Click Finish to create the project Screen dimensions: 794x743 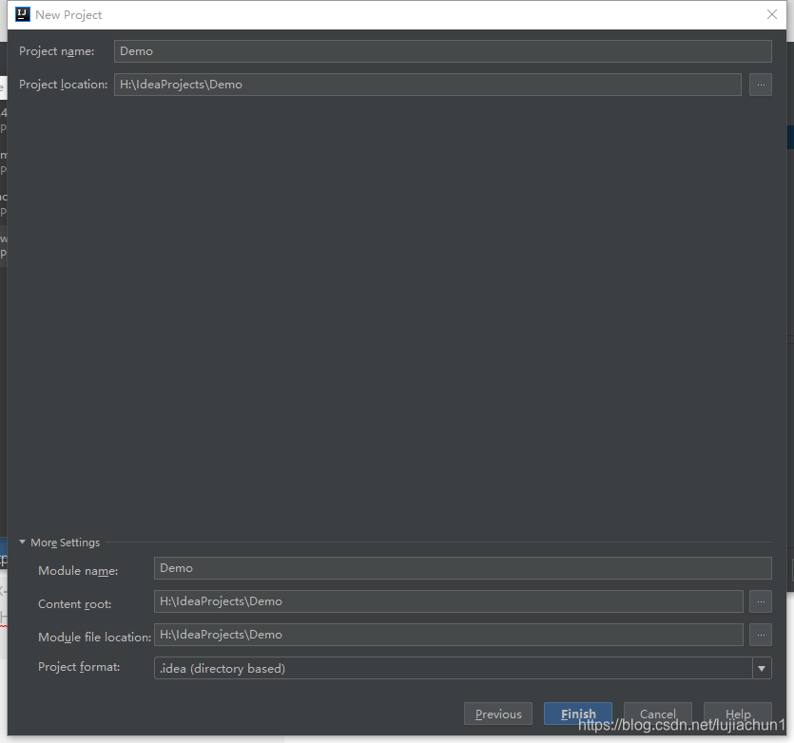click(x=578, y=714)
